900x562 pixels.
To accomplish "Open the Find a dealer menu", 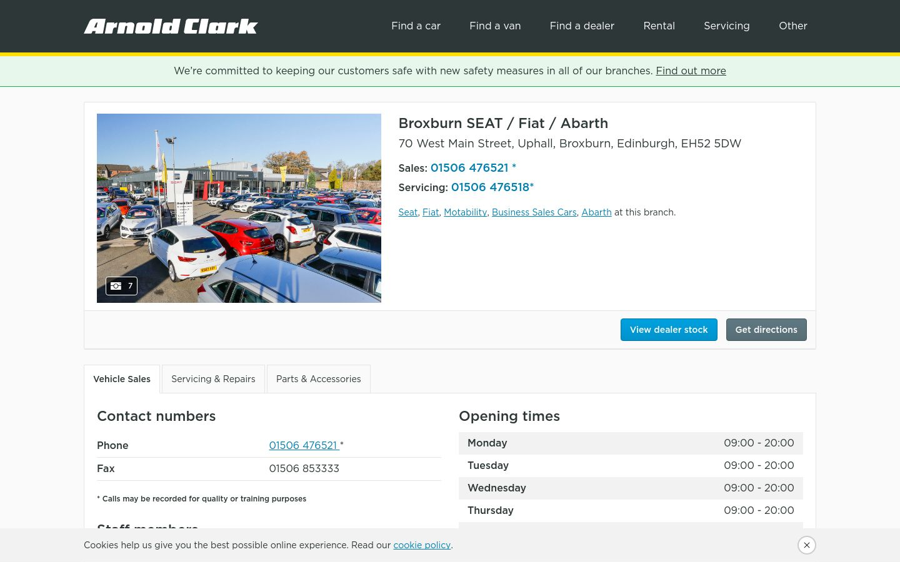I will point(582,26).
